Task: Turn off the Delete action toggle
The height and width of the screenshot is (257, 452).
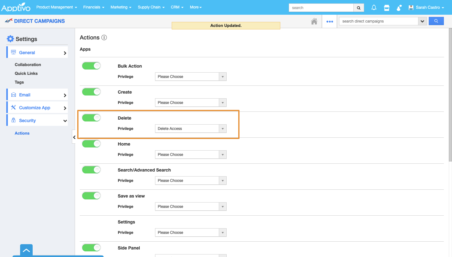Action: tap(91, 118)
